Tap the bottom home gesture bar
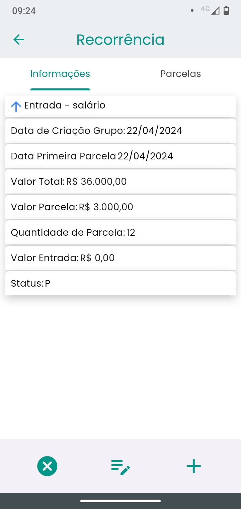 120,501
